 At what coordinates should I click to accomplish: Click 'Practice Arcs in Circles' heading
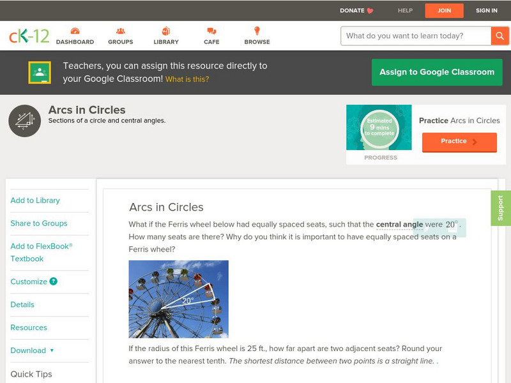coord(459,121)
